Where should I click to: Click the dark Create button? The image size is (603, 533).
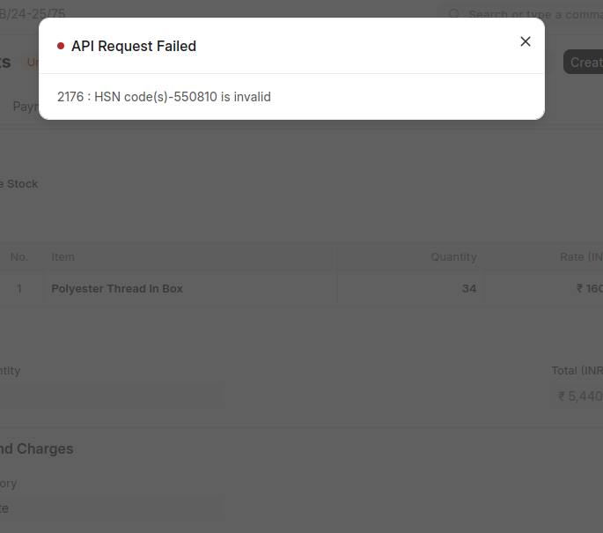pyautogui.click(x=584, y=62)
